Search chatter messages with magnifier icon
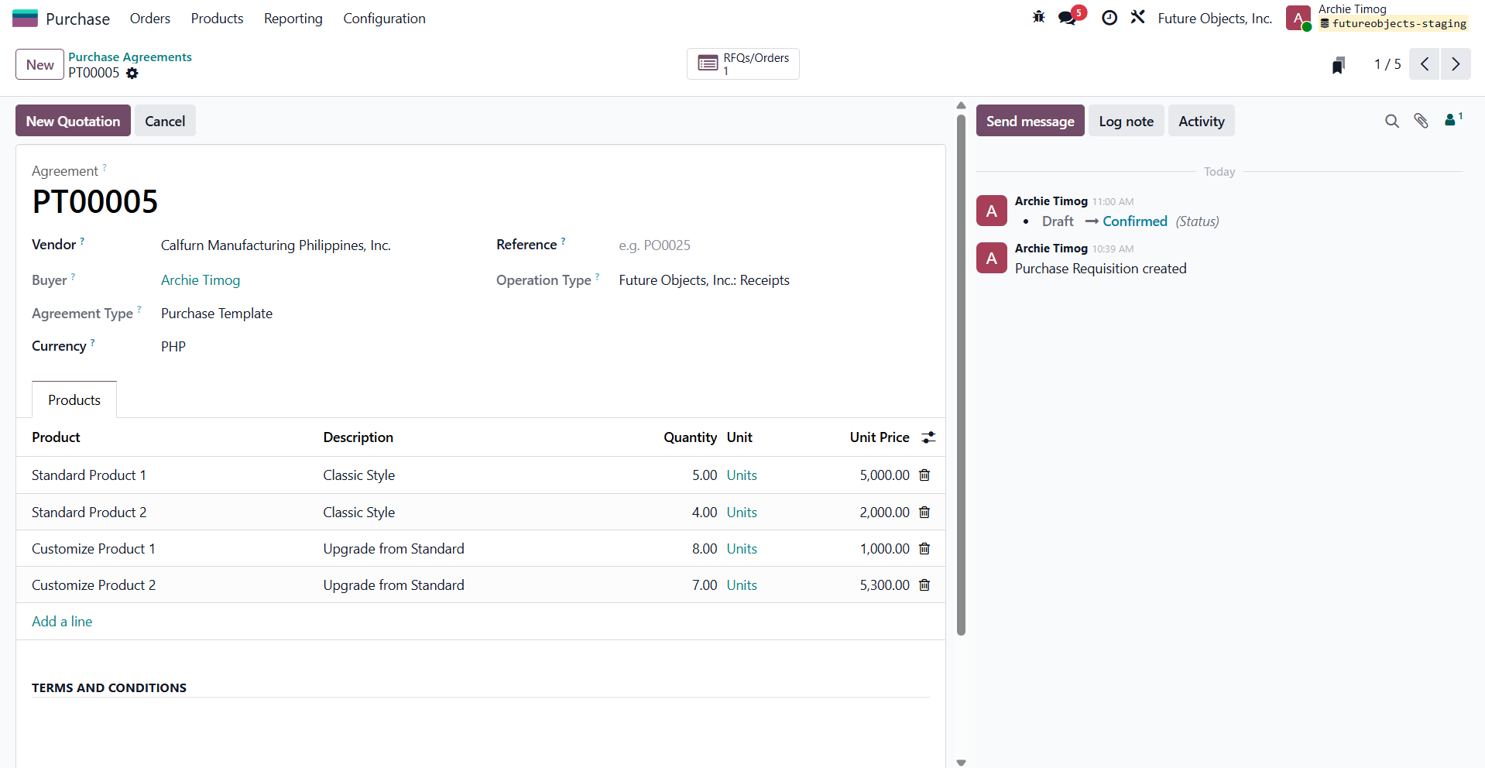This screenshot has width=1485, height=768. [1391, 121]
